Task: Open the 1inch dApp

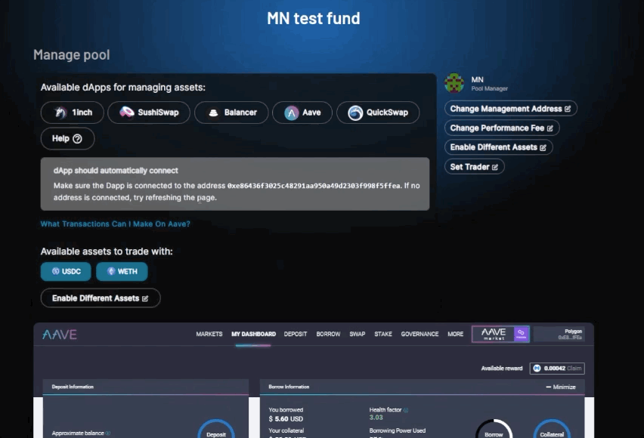Action: pos(73,113)
